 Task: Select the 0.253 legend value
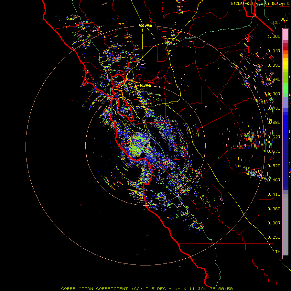point(274,237)
